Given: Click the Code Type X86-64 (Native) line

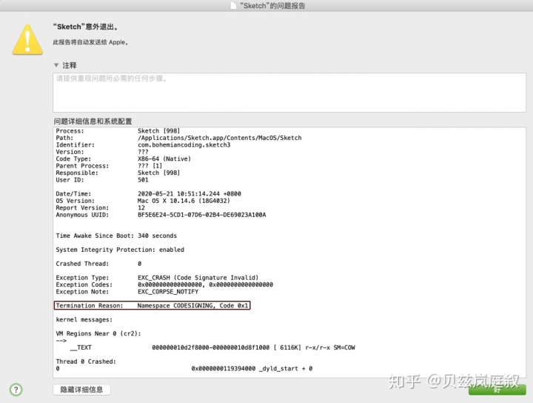Looking at the screenshot, I should (x=124, y=159).
